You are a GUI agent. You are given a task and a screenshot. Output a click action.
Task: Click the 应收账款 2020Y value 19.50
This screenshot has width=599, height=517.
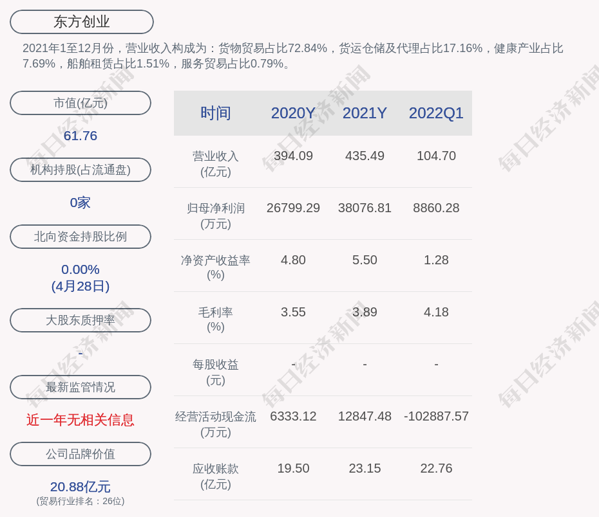293,468
